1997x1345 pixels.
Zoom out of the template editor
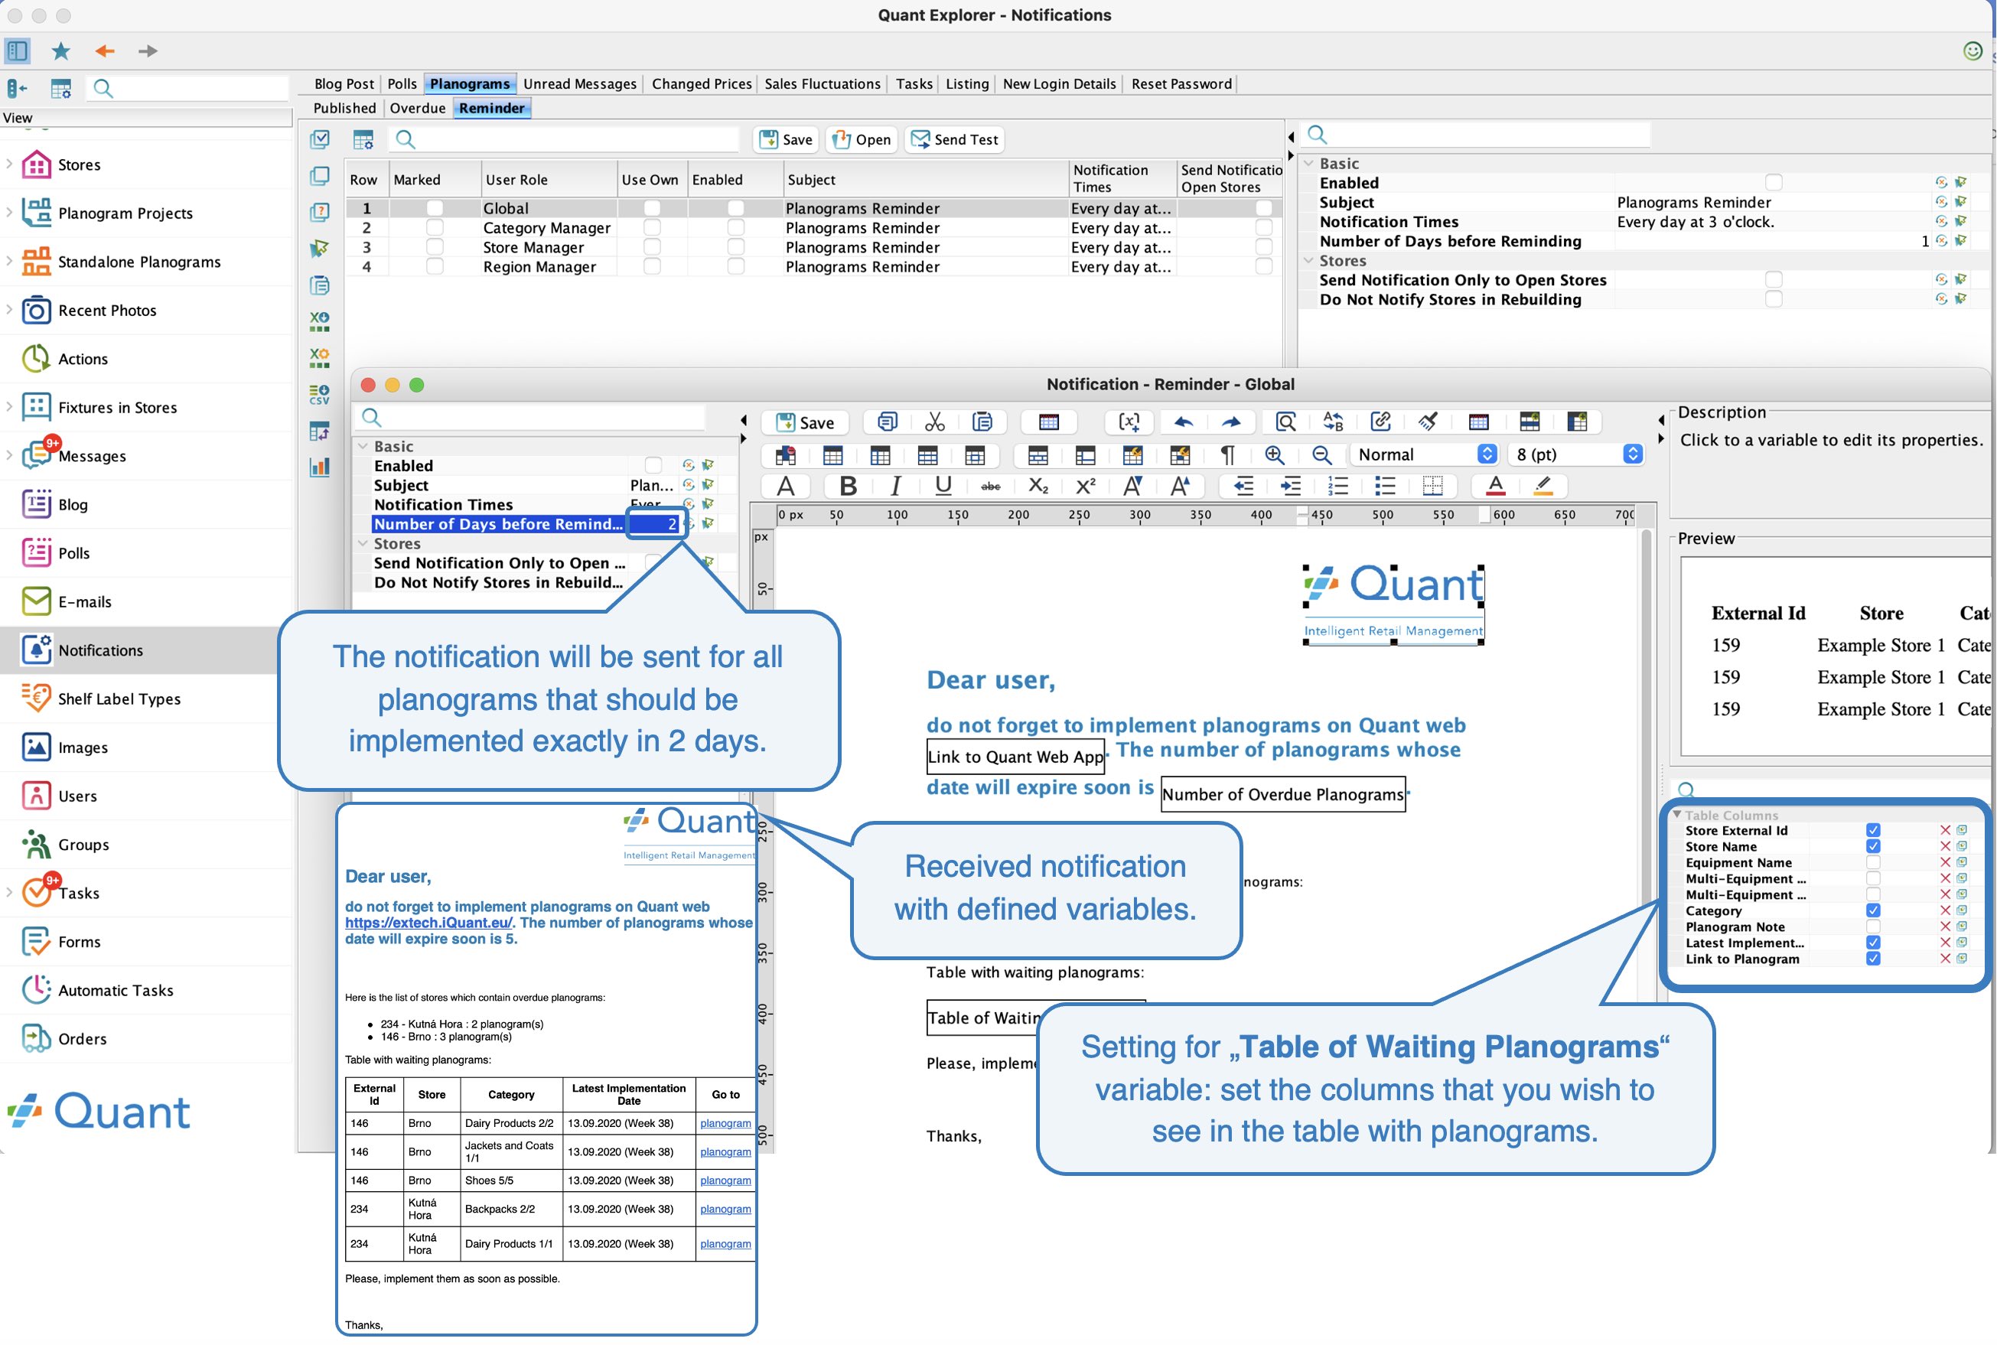[x=1322, y=454]
